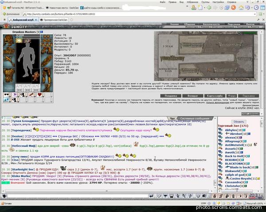Open the Справка menu

click(x=231, y=2)
